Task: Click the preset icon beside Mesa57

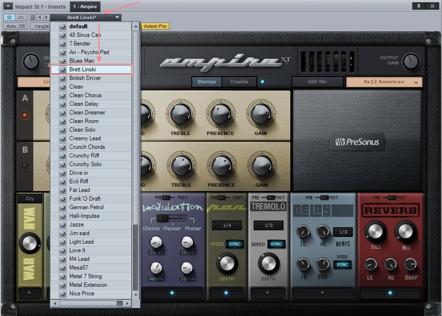Action: tap(63, 268)
